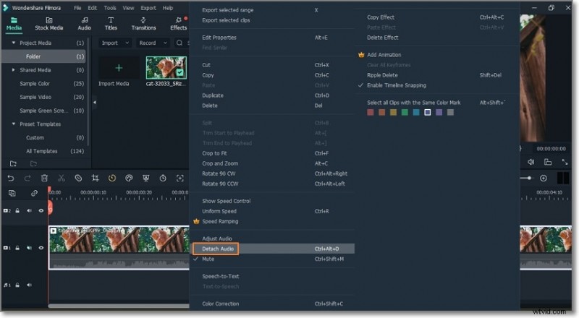This screenshot has height=318, width=579.
Task: Click Import Media placeholder button
Action: coord(119,68)
